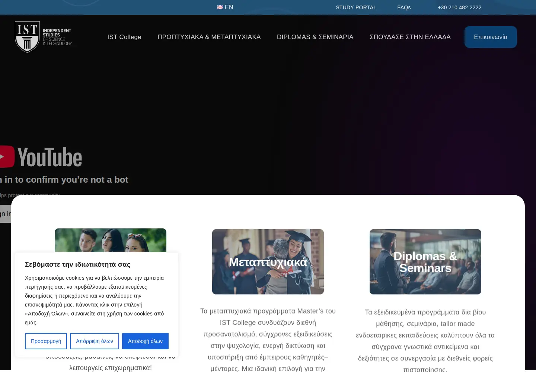
Task: Open the Μεταπτυχιακά card image
Action: tap(268, 262)
